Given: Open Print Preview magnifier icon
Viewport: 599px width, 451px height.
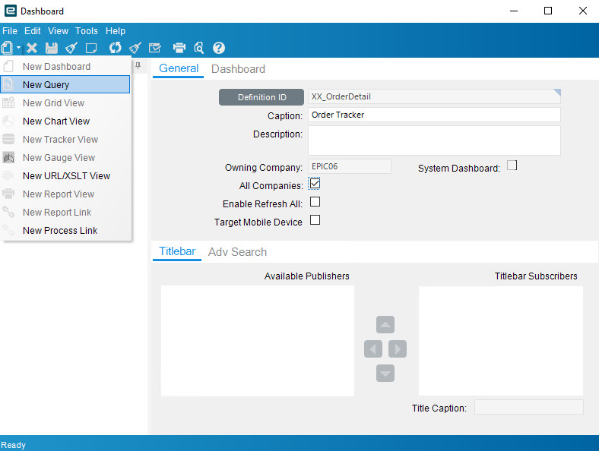Looking at the screenshot, I should tap(199, 48).
